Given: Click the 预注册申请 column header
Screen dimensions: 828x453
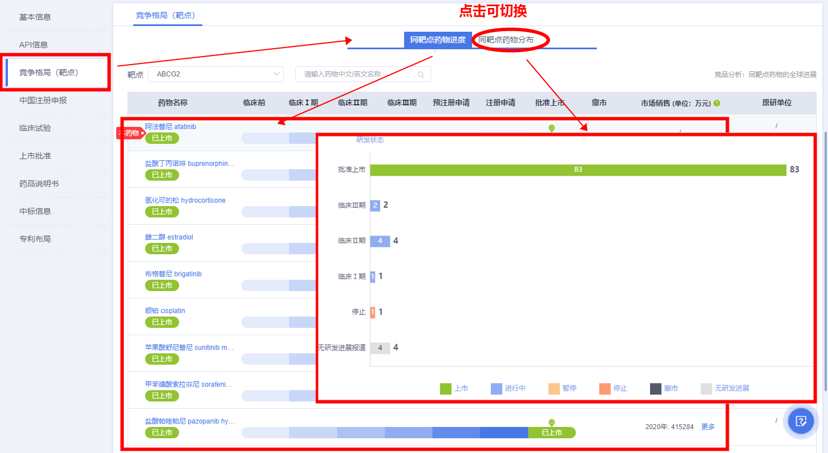Looking at the screenshot, I should [x=451, y=103].
